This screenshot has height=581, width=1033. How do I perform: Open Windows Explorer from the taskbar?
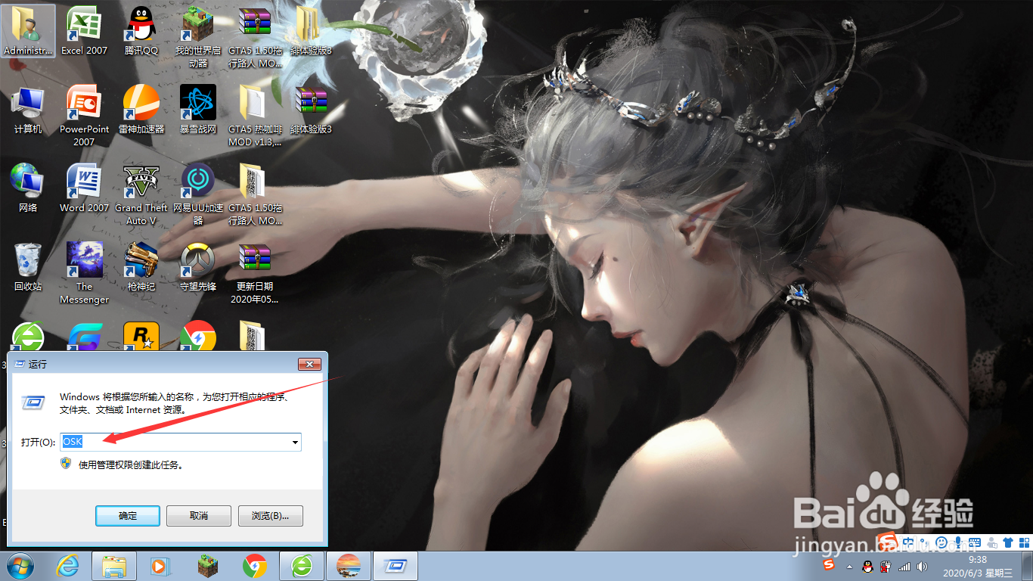pos(114,566)
